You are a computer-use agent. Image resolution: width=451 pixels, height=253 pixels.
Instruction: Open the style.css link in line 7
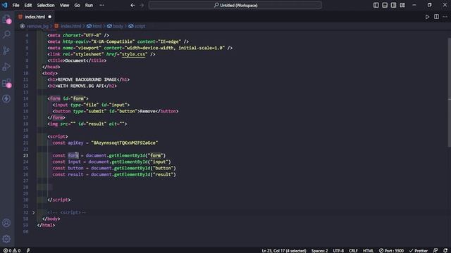point(134,54)
